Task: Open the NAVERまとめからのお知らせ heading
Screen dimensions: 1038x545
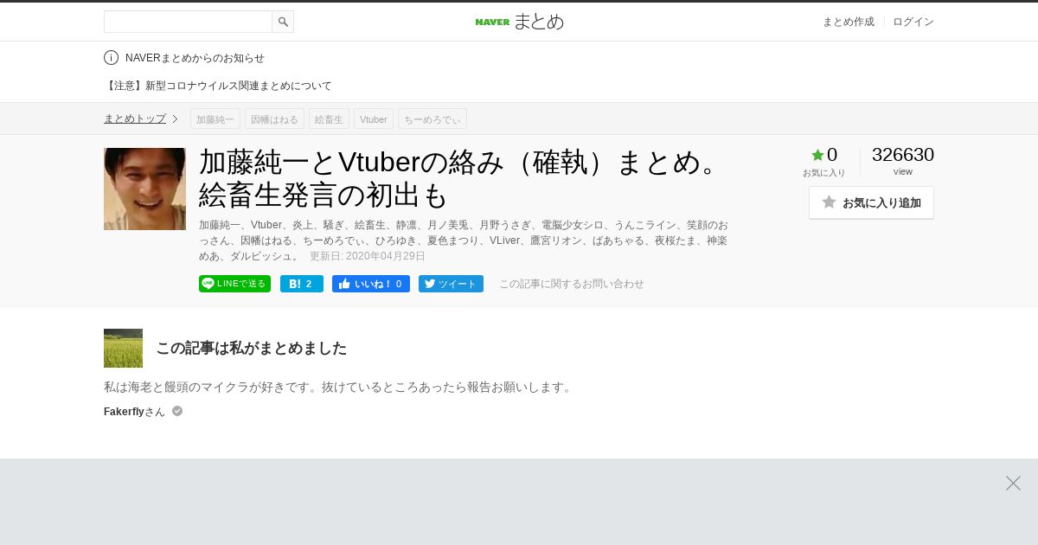Action: point(195,58)
